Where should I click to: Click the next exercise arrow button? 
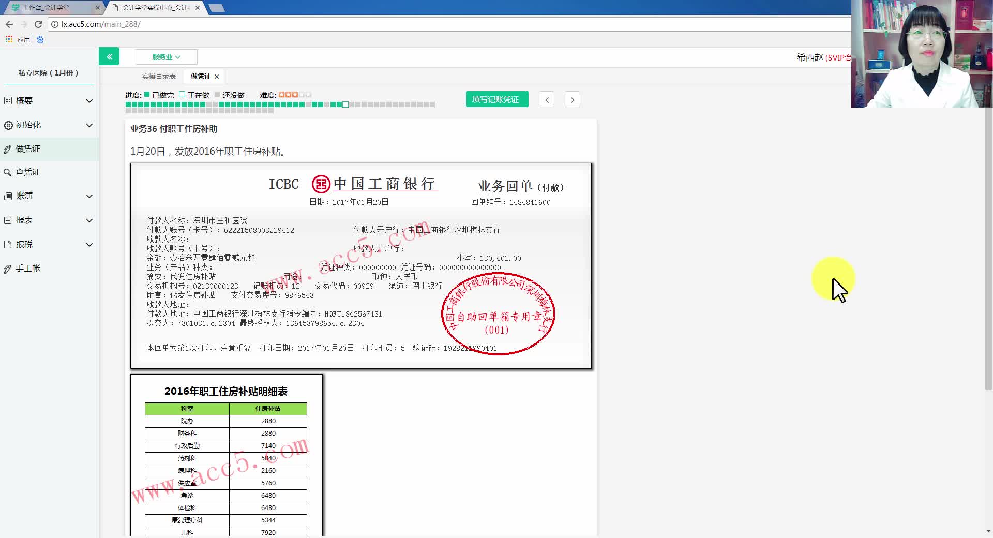[572, 99]
